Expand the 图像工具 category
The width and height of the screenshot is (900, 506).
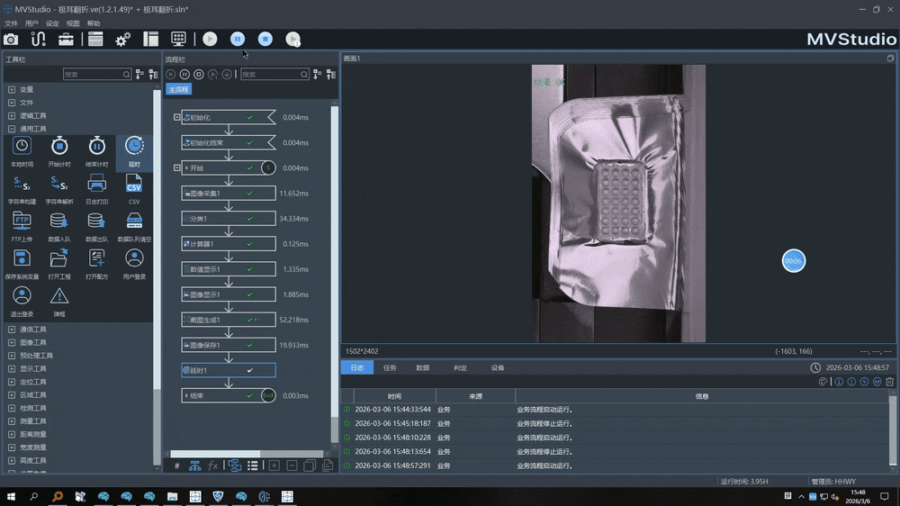12,342
